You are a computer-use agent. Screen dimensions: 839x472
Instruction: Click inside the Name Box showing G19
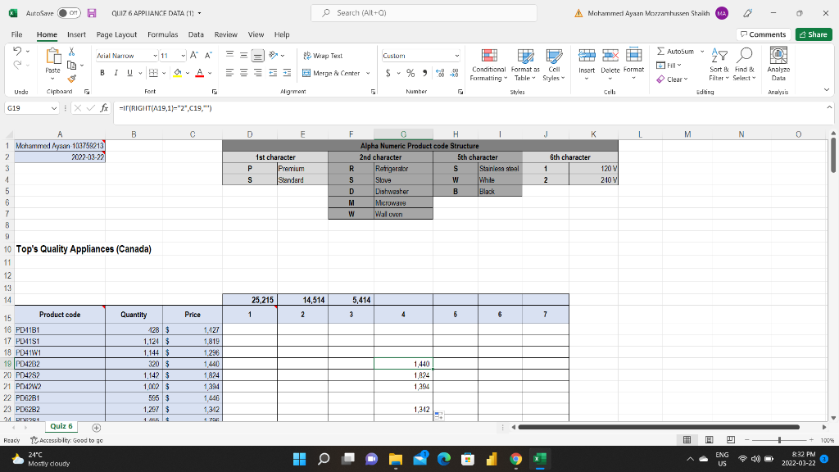[25, 107]
